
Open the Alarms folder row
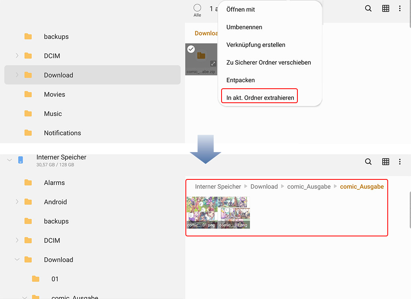point(93,183)
